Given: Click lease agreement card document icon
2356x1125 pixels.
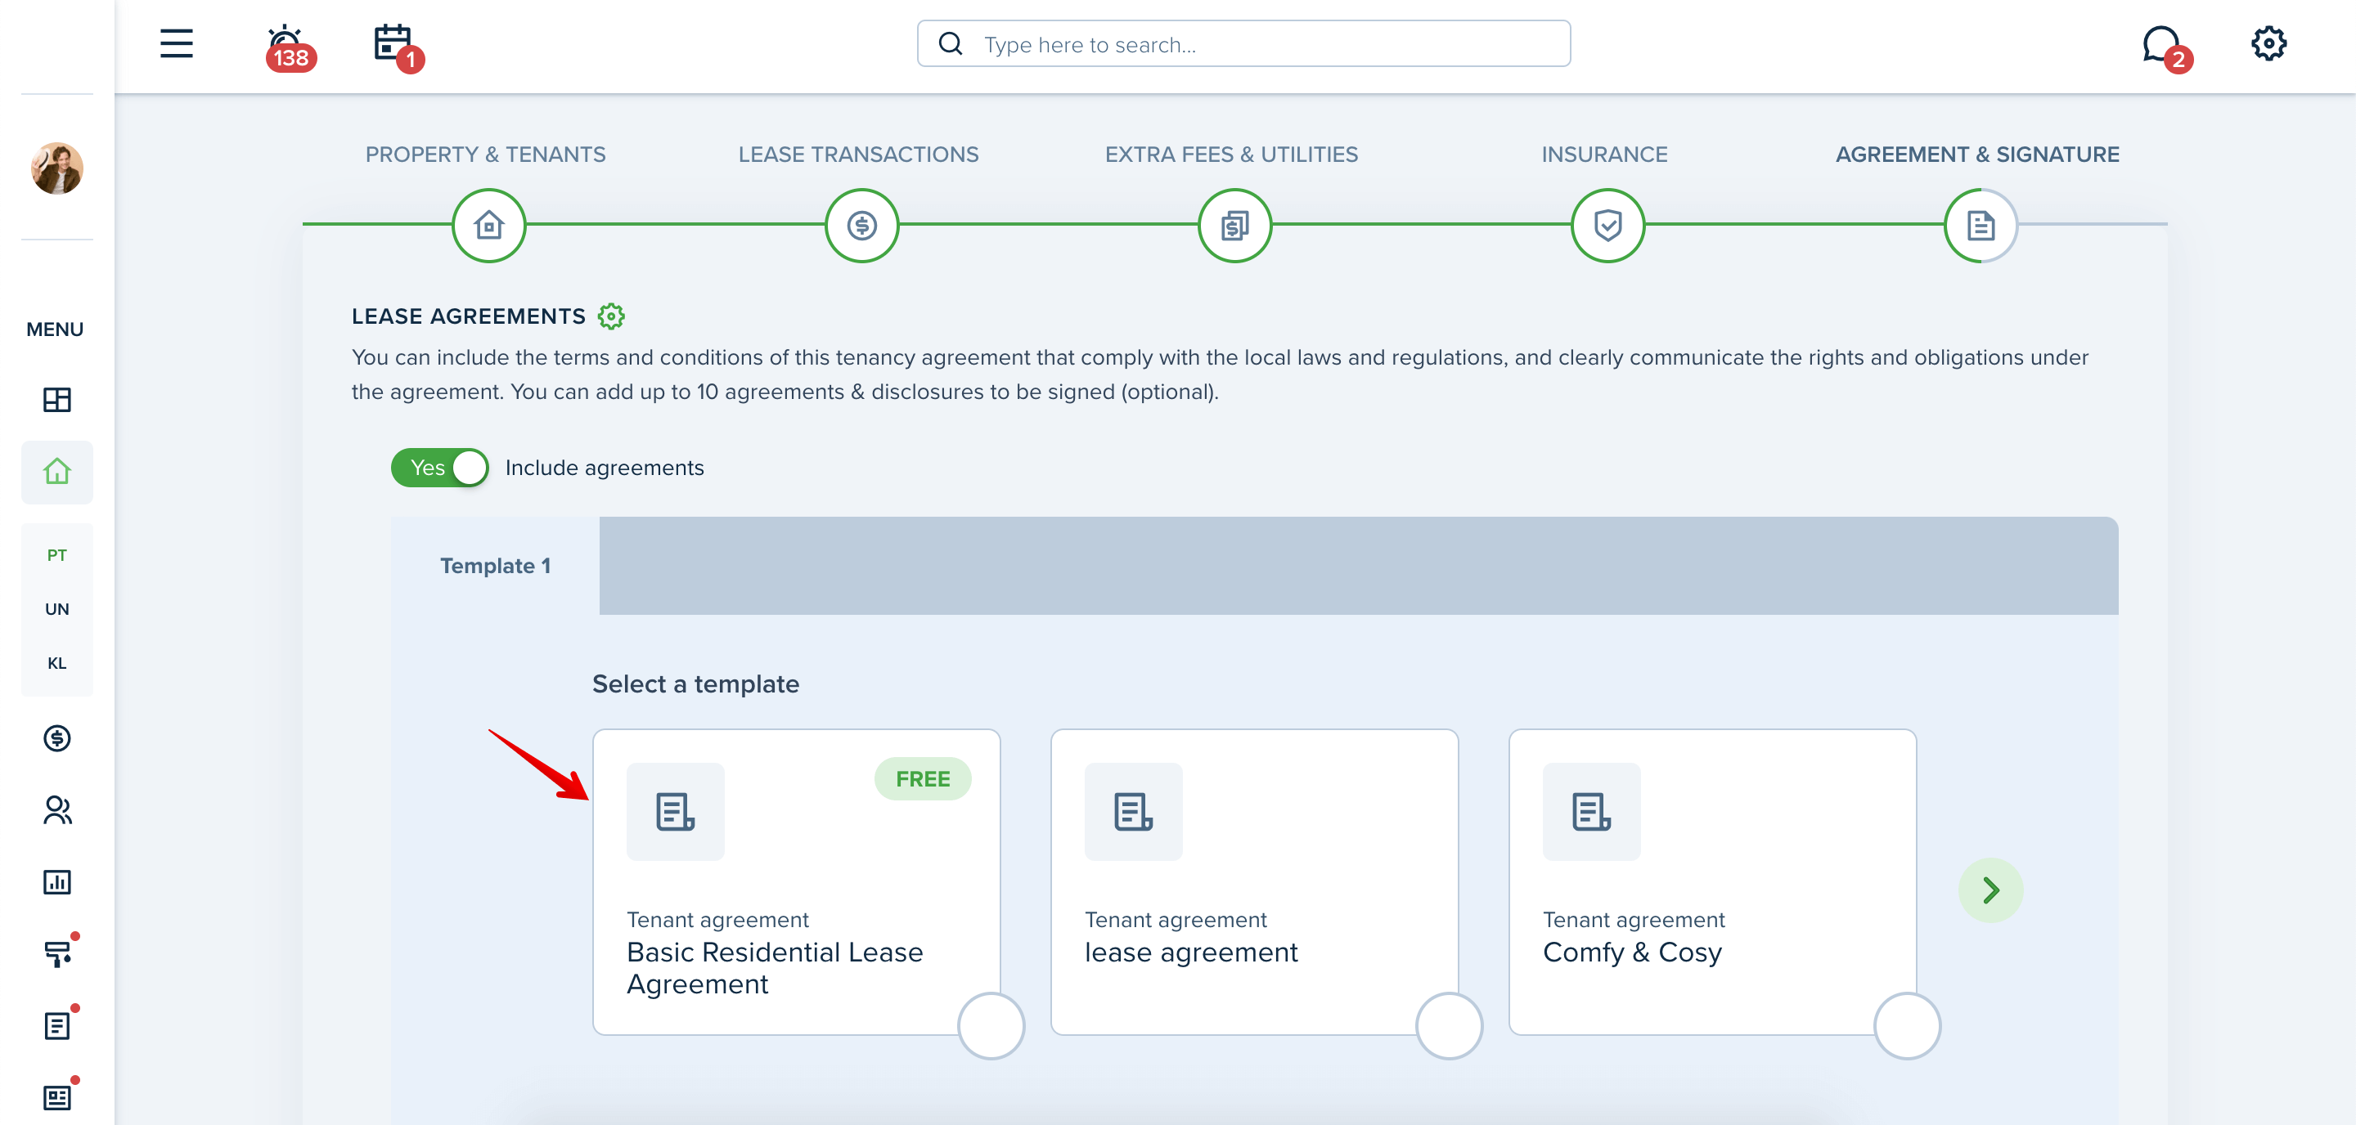Looking at the screenshot, I should (1133, 812).
